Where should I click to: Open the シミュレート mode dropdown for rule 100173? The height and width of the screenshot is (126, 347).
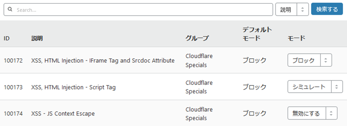pyautogui.click(x=315, y=87)
